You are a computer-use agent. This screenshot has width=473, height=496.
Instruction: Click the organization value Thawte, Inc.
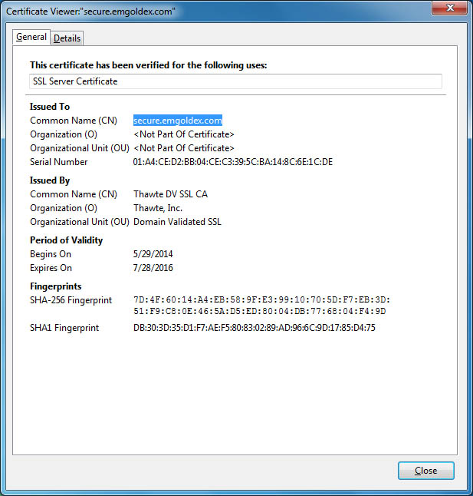(x=158, y=208)
